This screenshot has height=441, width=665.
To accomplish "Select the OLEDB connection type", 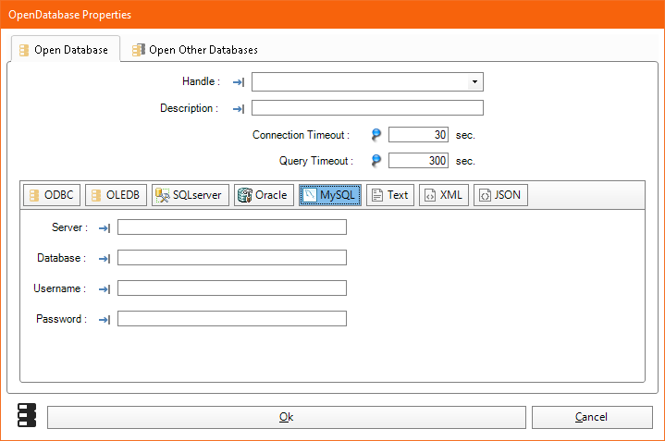I will tap(116, 195).
